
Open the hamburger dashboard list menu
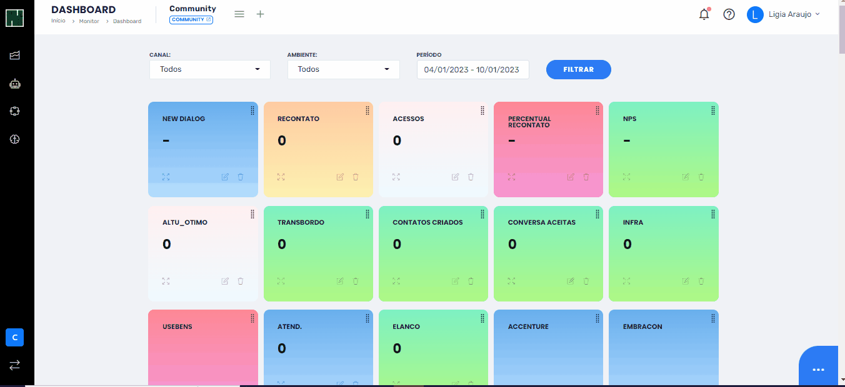239,14
